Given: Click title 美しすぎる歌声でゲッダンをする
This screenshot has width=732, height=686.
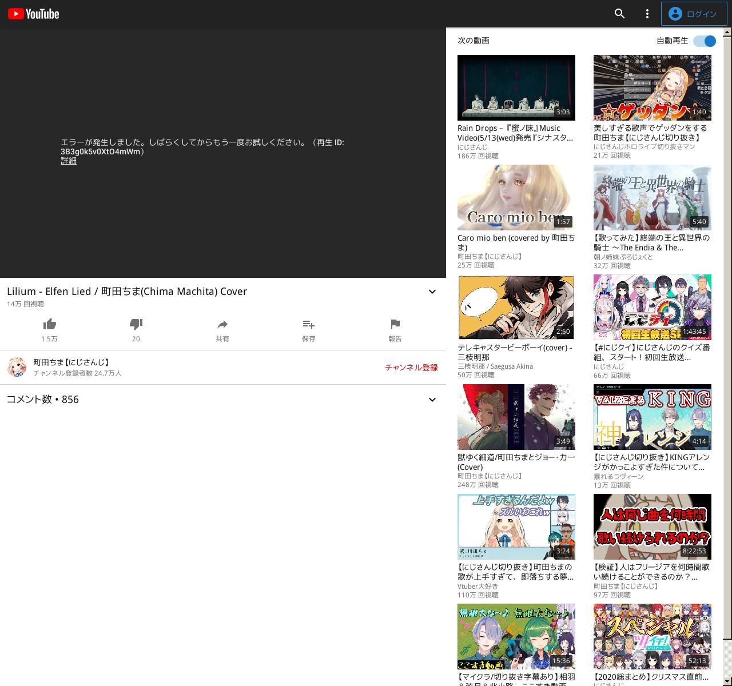Looking at the screenshot, I should [650, 133].
